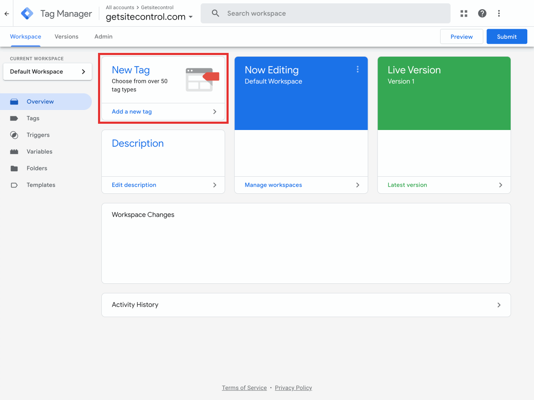This screenshot has height=400, width=534.
Task: Open the help icon
Action: point(482,13)
